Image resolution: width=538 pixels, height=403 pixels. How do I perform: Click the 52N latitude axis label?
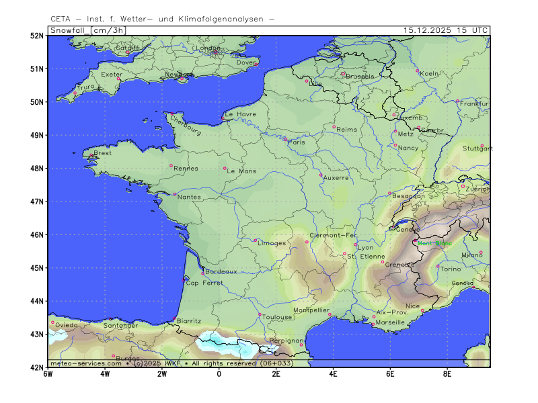click(x=36, y=36)
